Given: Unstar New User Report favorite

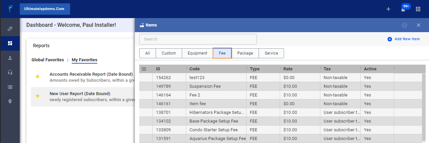Looking at the screenshot, I should coord(38,96).
